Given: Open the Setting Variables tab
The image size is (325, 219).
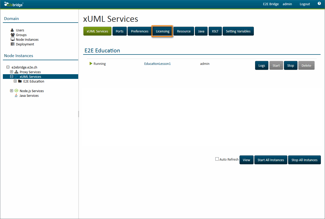Looking at the screenshot, I should 238,31.
